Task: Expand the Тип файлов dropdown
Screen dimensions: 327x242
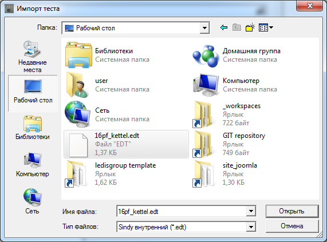Action: [251, 227]
